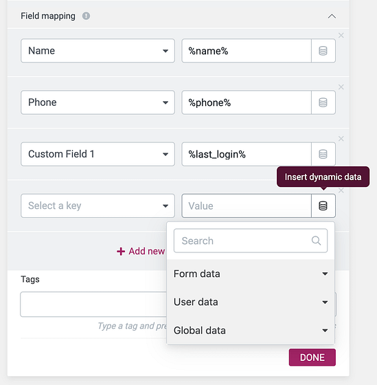The image size is (377, 385).
Task: Click dynamic data icon for %last_login% field
Action: [323, 154]
